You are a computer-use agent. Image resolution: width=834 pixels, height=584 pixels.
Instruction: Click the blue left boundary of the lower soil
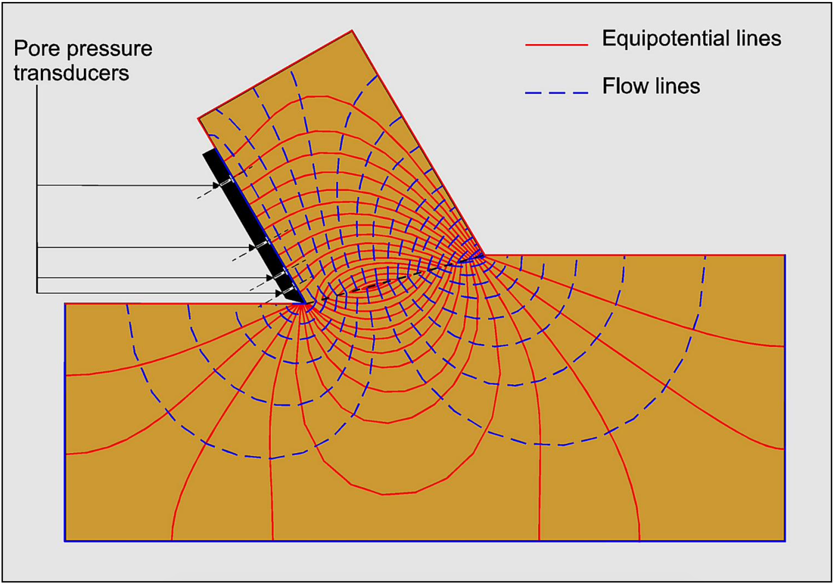click(65, 422)
